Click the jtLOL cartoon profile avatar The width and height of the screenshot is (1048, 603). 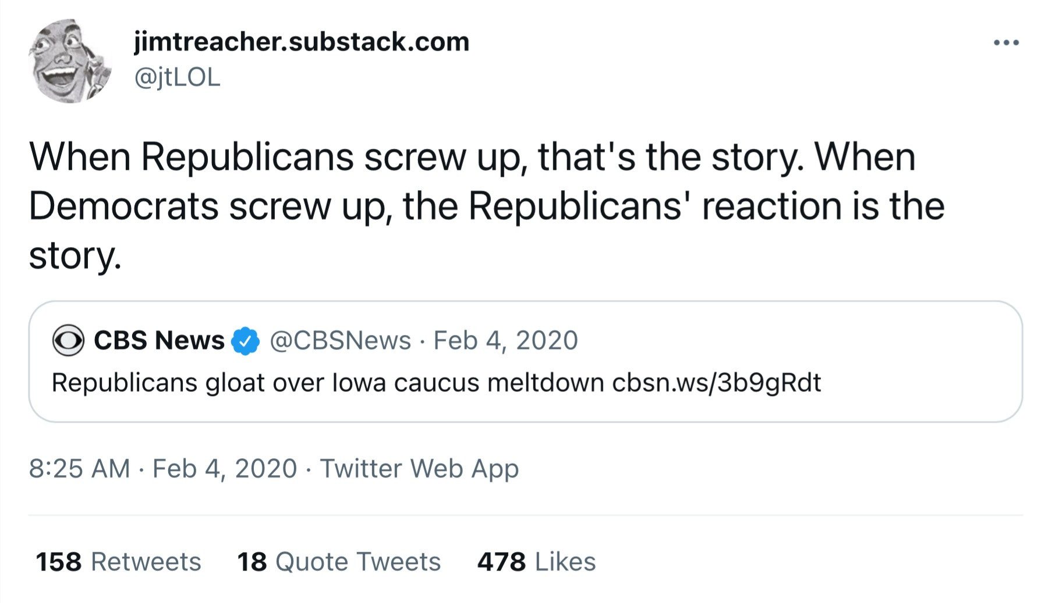point(70,60)
